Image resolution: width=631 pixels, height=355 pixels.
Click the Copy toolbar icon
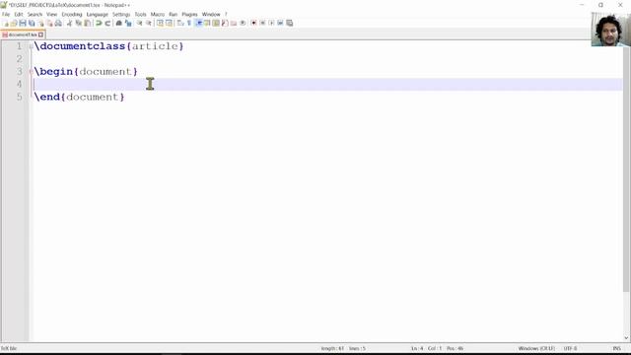78,23
